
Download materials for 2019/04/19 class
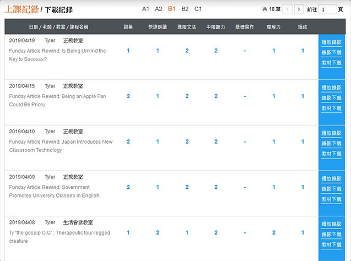coord(332,63)
